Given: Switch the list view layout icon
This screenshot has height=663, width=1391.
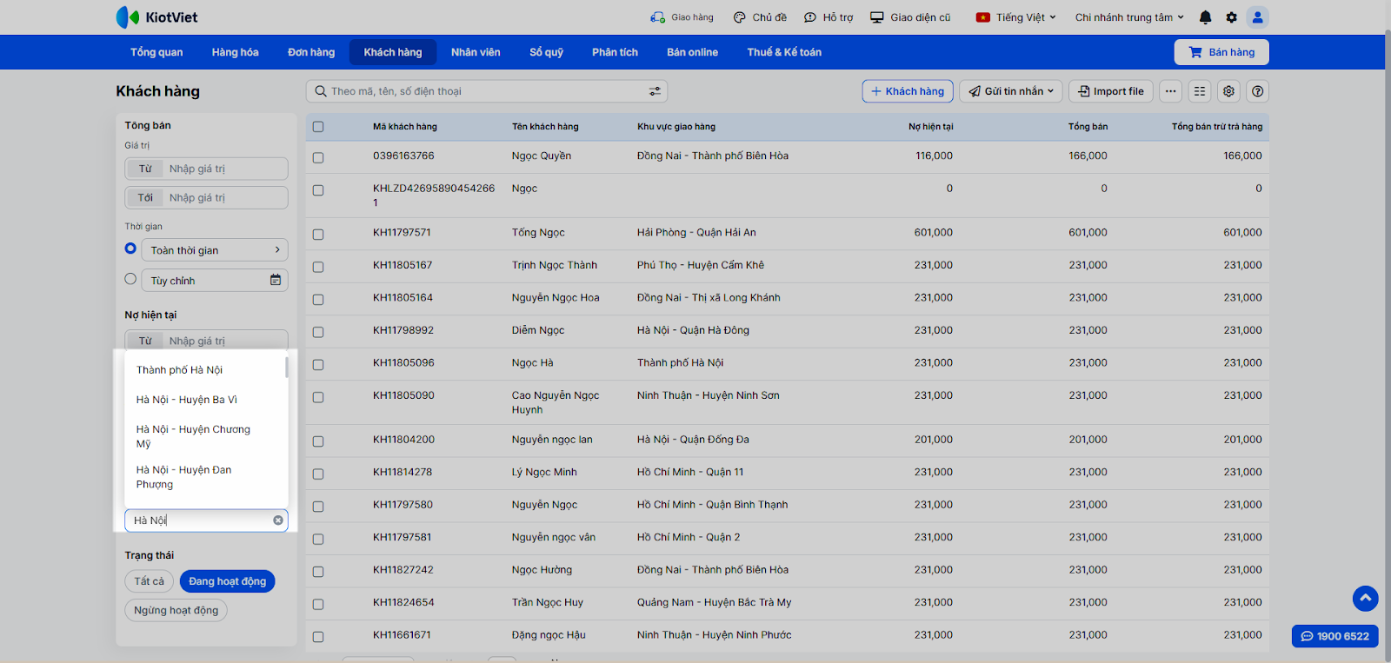Looking at the screenshot, I should (x=1200, y=91).
